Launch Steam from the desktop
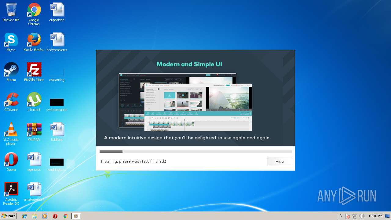The image size is (391, 220). click(x=11, y=72)
